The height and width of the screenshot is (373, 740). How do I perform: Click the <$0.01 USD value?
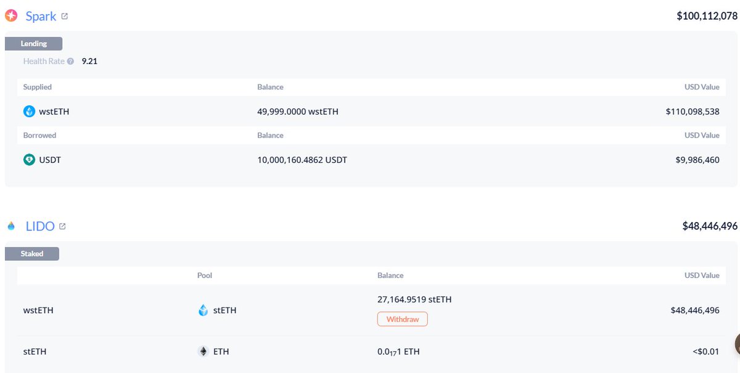[706, 351]
